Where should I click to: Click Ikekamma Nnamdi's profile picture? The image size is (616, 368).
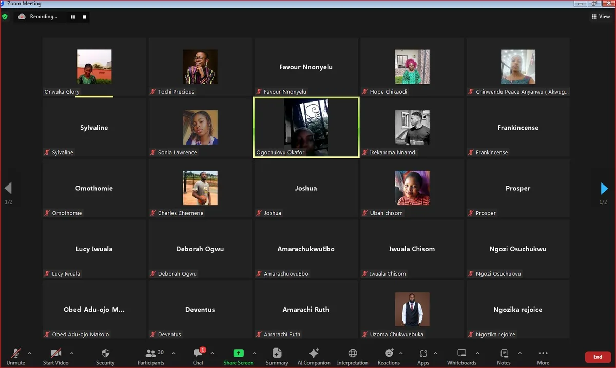[412, 128]
